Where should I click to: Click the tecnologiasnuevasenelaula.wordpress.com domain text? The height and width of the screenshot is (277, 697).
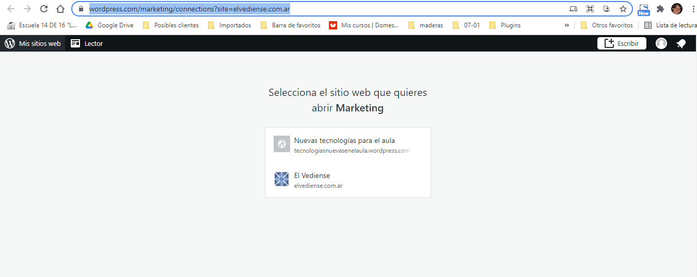[x=352, y=151]
